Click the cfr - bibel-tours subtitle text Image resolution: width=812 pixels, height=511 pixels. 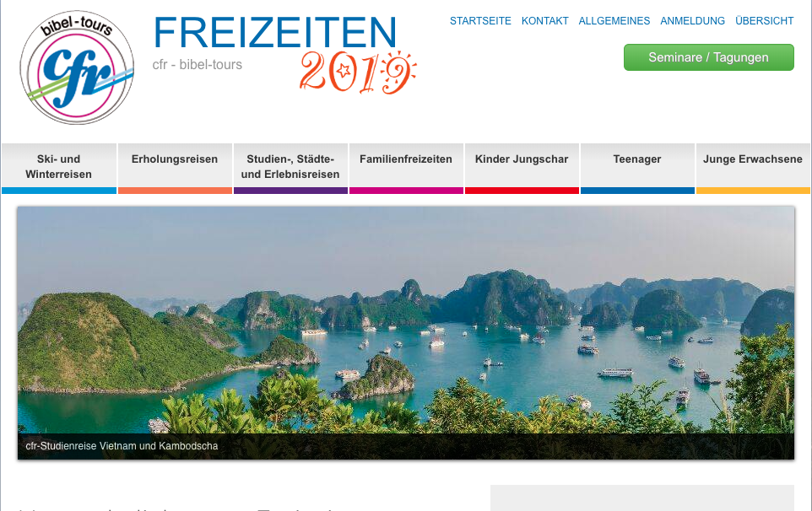pos(198,65)
